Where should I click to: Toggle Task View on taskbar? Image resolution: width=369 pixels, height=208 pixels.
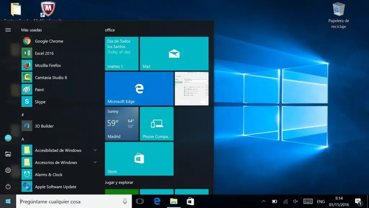[x=140, y=201]
